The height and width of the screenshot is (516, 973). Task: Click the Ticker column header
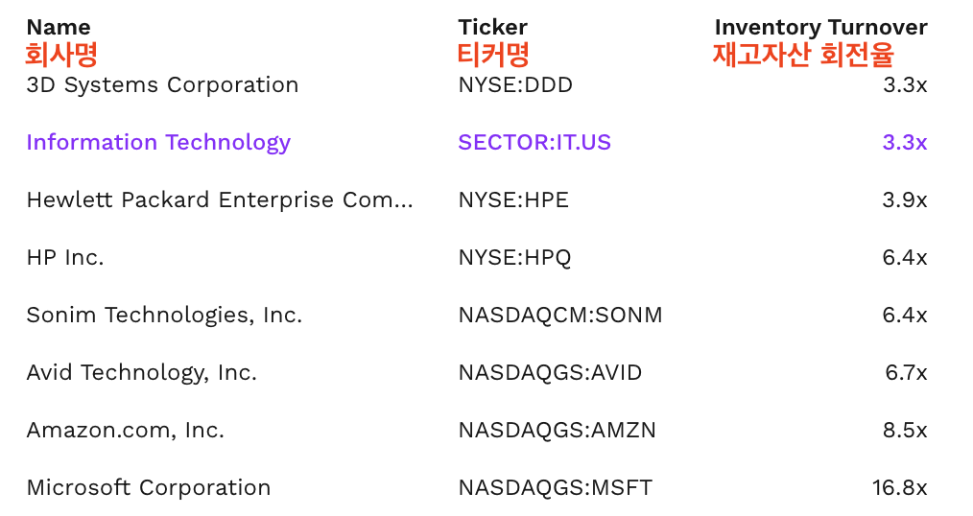tap(492, 27)
